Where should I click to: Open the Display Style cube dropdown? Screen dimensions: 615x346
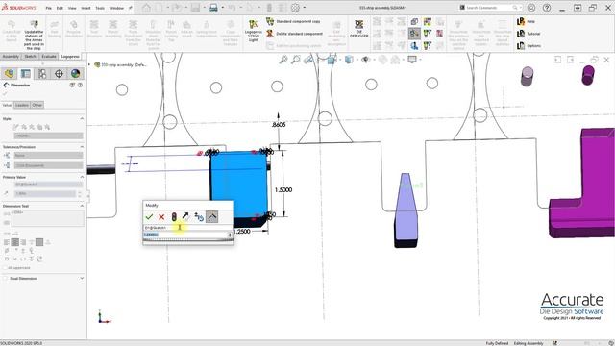point(349,60)
